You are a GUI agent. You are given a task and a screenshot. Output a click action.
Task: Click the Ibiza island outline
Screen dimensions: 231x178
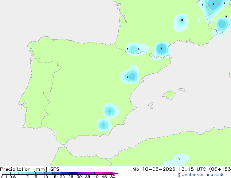coord(151,105)
